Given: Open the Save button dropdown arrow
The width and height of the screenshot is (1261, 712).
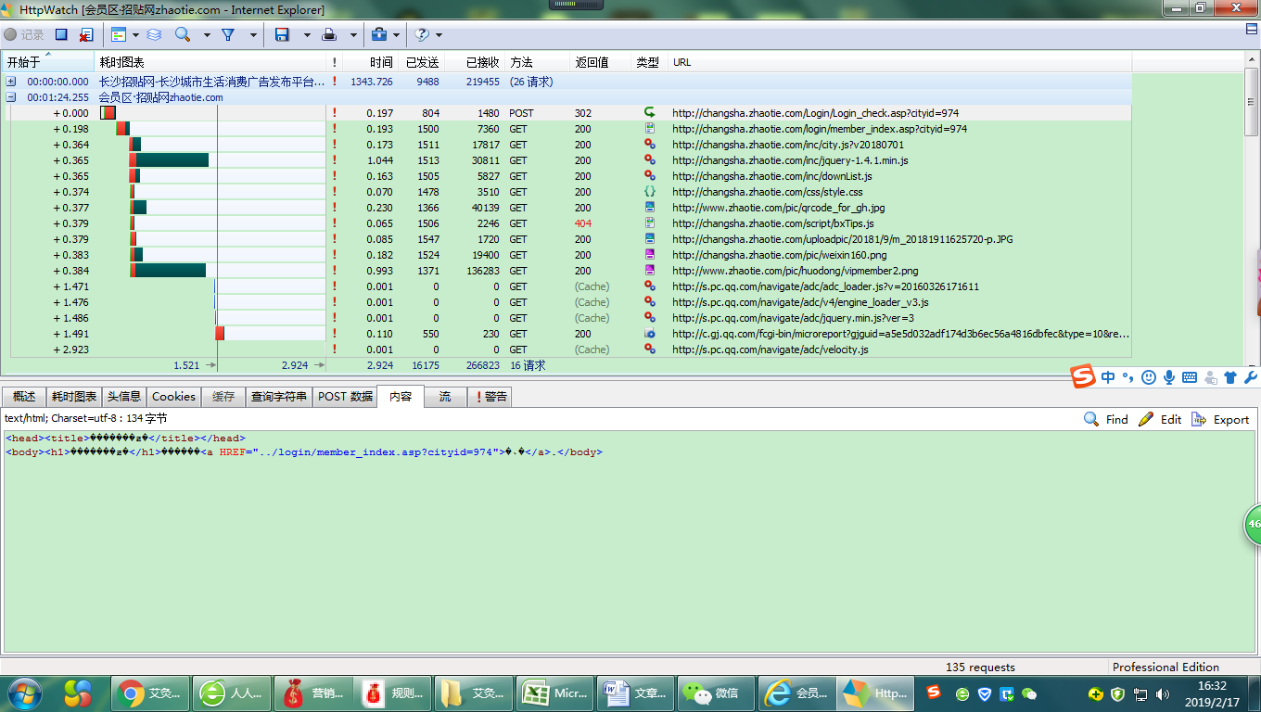Looking at the screenshot, I should tap(307, 35).
